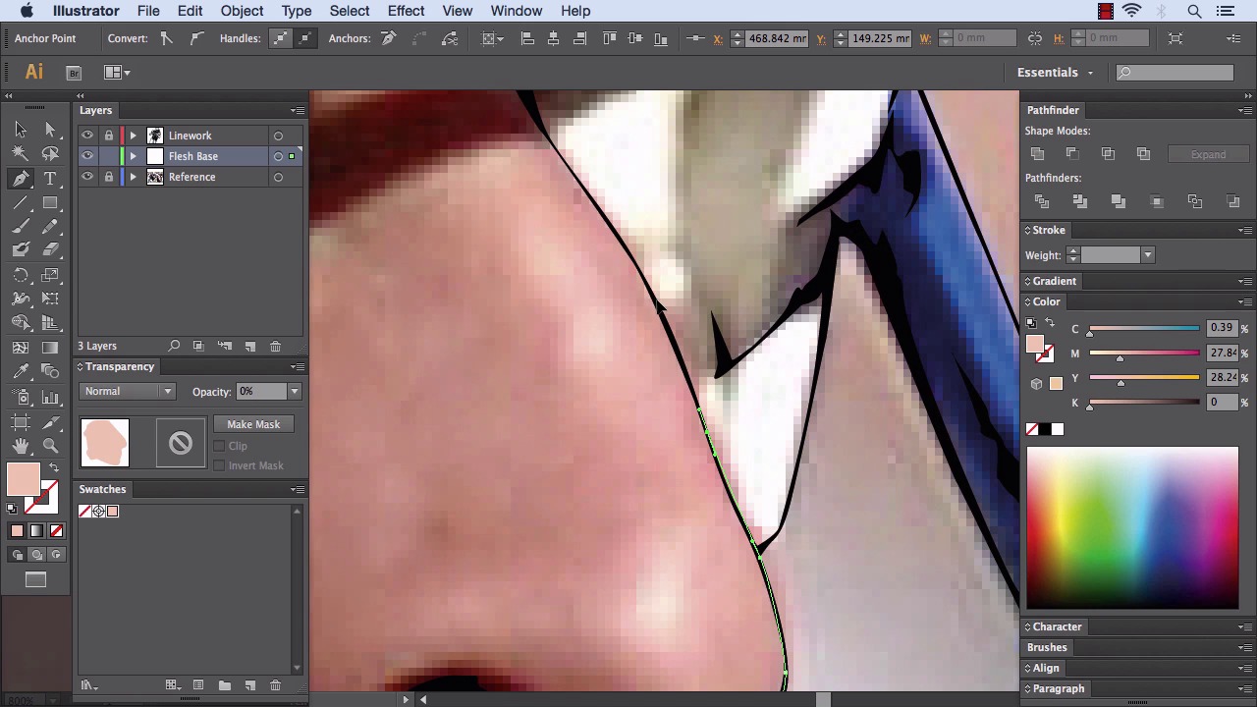Click Minus Front shape mode icon
1257x707 pixels.
click(1072, 154)
